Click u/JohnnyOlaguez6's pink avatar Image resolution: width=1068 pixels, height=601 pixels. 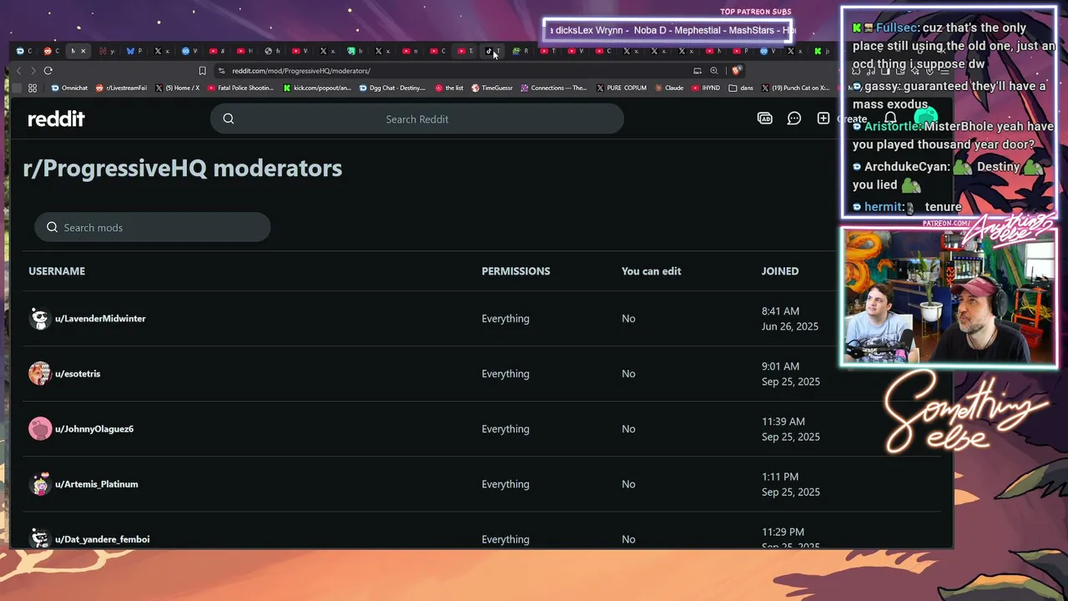[x=40, y=428]
